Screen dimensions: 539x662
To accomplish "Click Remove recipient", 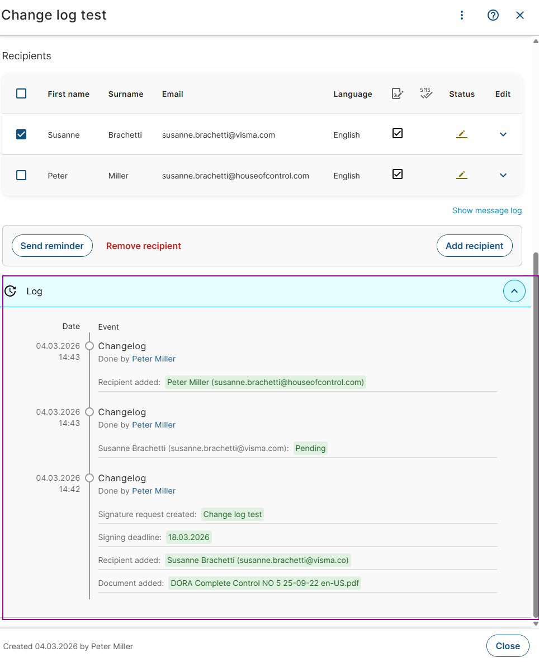I will pos(144,246).
